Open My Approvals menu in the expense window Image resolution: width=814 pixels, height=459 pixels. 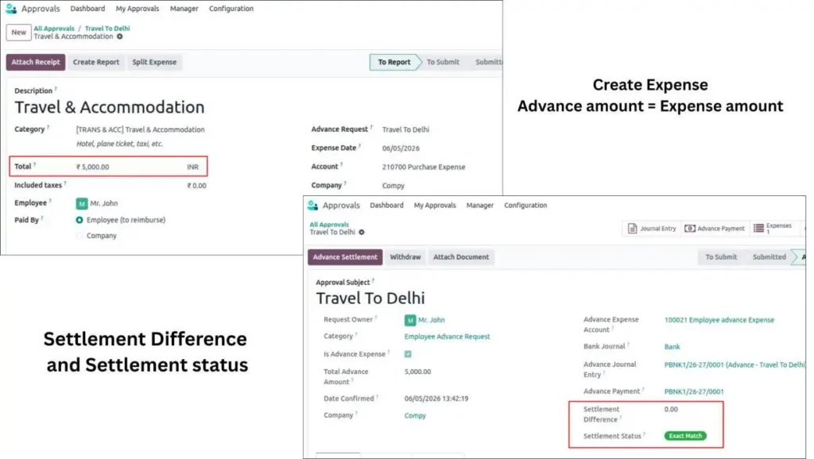(138, 9)
